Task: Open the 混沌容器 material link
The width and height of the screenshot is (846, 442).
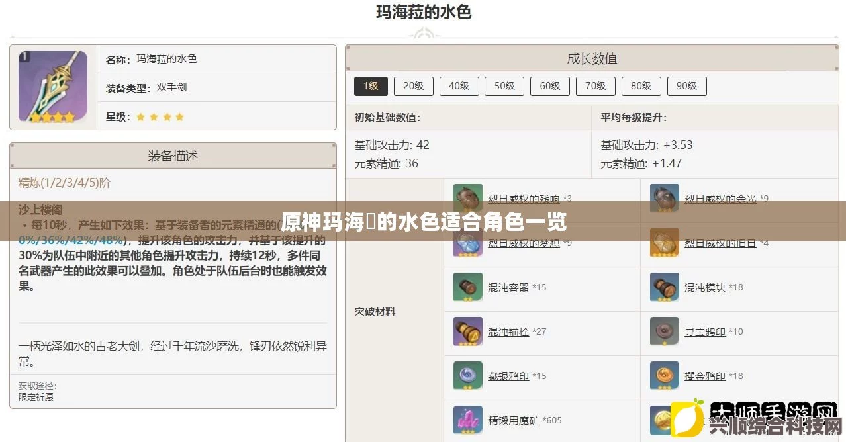Action: pos(508,287)
